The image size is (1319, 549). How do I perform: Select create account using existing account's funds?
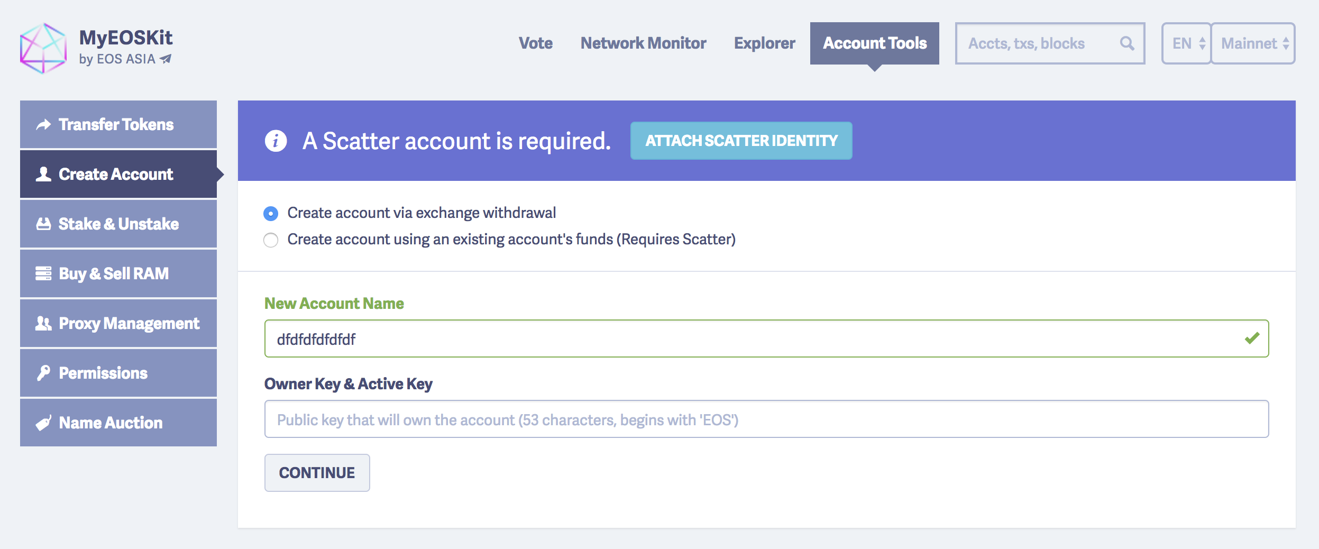click(271, 240)
